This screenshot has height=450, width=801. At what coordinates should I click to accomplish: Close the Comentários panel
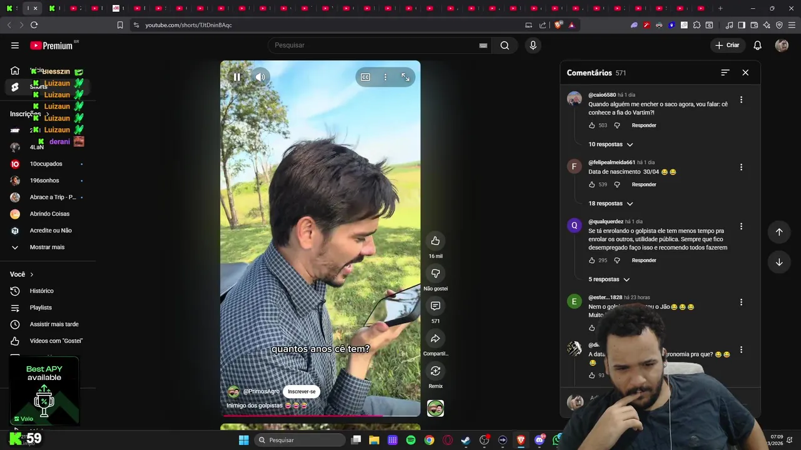[745, 72]
